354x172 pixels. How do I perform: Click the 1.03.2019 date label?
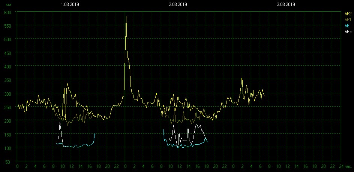pos(70,4)
